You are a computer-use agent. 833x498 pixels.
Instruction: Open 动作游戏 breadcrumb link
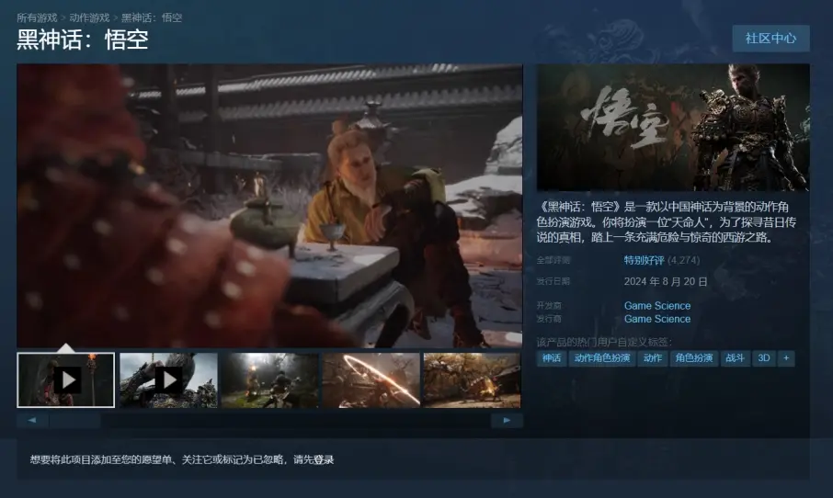[x=89, y=17]
